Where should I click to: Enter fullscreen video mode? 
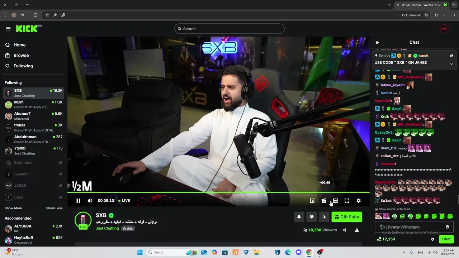click(347, 201)
